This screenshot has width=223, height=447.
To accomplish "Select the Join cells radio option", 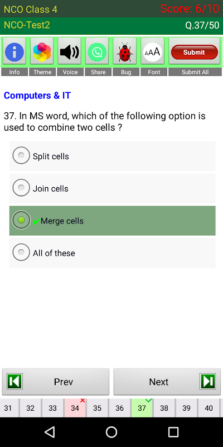I will [x=113, y=188].
